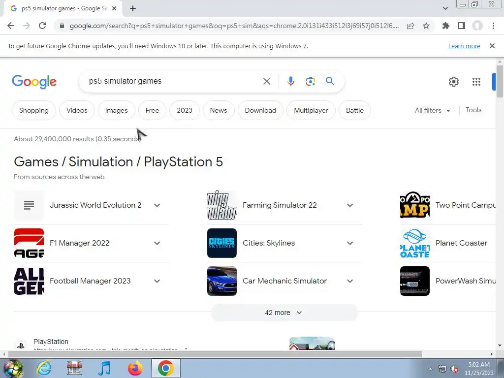504x378 pixels.
Task: Expand the F1 Manager 2022 entry
Action: tap(157, 243)
